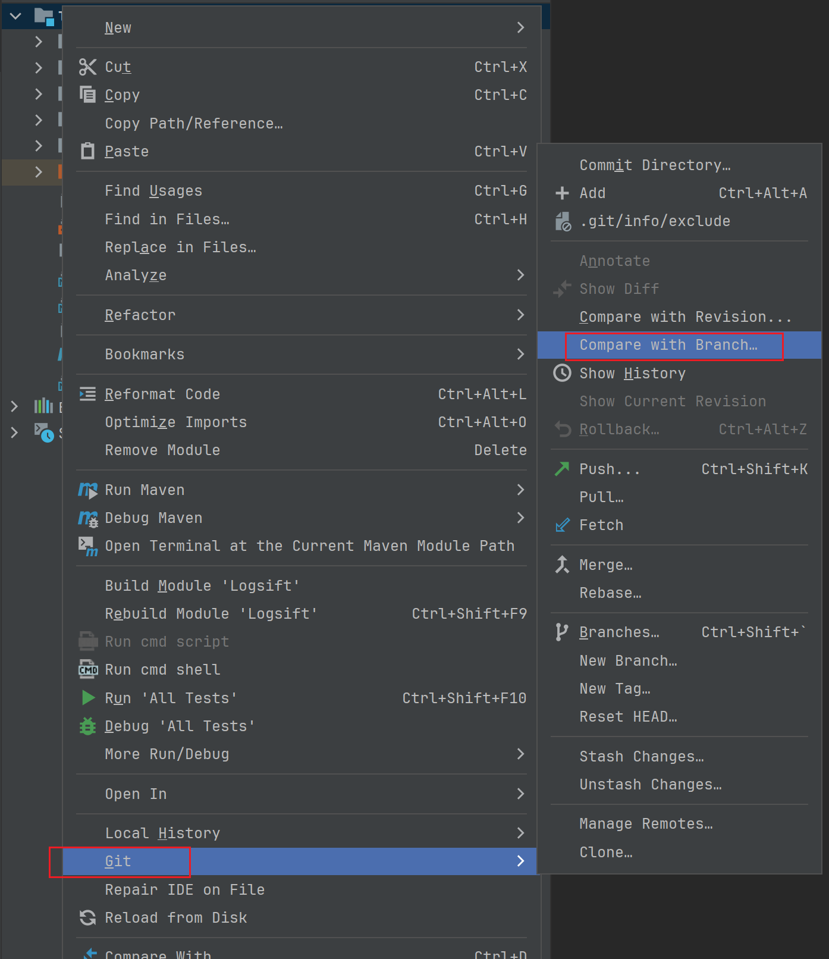
Task: Select Compare with Branch… in Git submenu
Action: [x=668, y=345]
